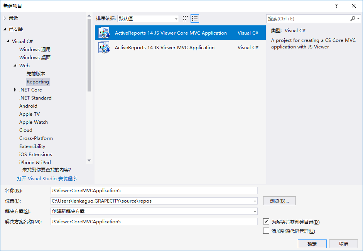The height and width of the screenshot is (251, 363).
Task: Click the 取消 button
Action: point(344,244)
